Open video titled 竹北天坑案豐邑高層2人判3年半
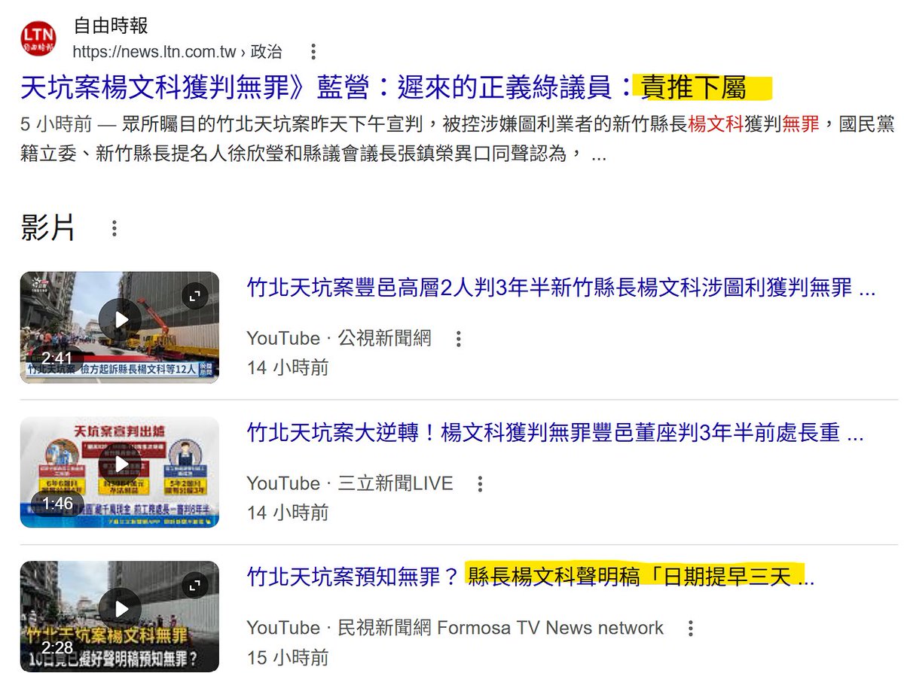This screenshot has height=673, width=904. pos(561,288)
